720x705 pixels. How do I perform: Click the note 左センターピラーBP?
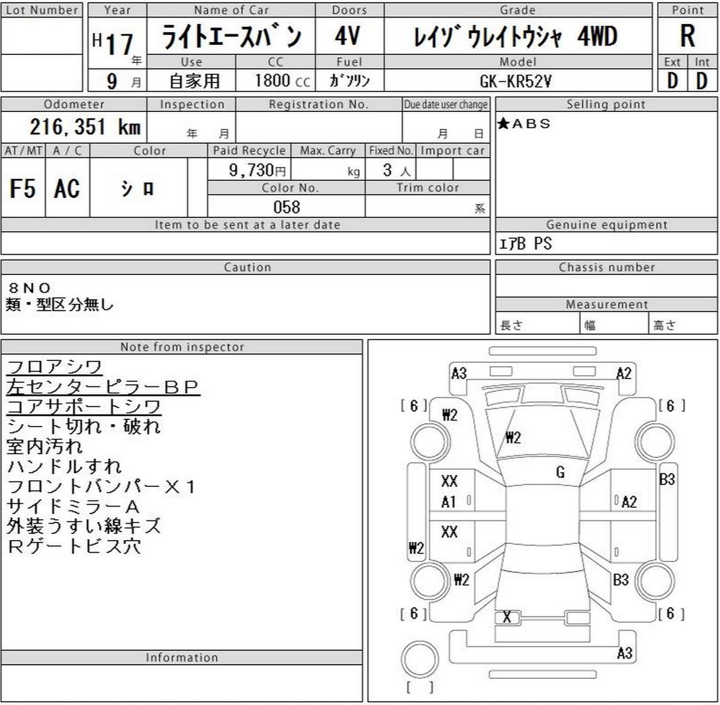(103, 387)
